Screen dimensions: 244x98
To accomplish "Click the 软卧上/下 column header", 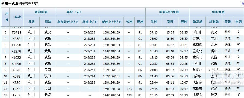I will point(90,22).
